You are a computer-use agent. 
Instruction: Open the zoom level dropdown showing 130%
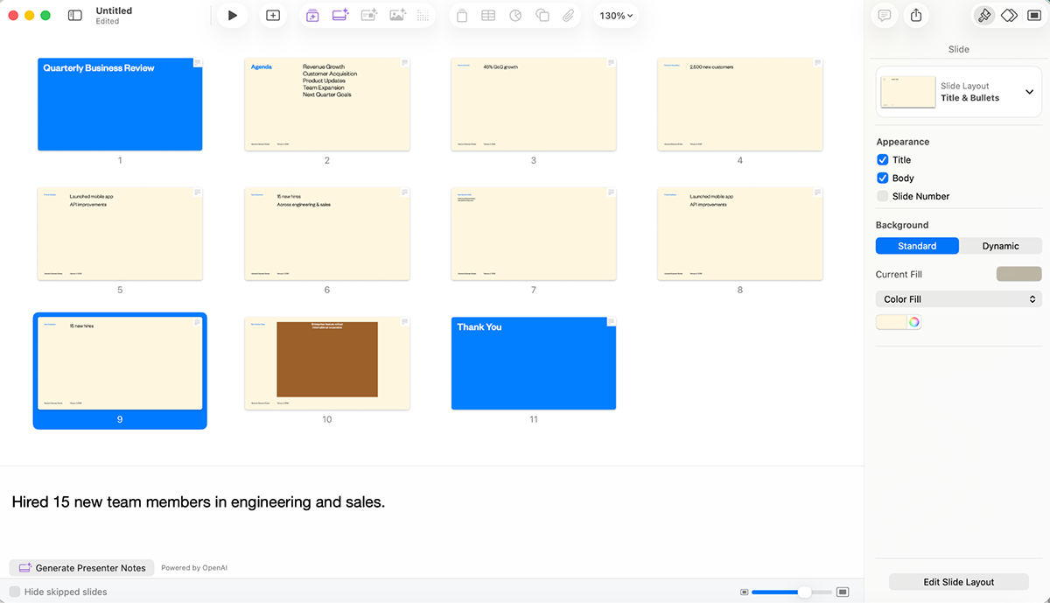pos(615,15)
